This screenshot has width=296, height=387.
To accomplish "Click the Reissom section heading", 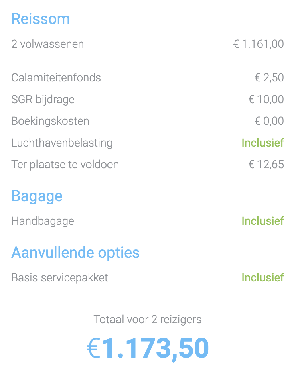I will coord(41,19).
